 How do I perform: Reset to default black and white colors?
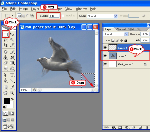coord(4,107)
